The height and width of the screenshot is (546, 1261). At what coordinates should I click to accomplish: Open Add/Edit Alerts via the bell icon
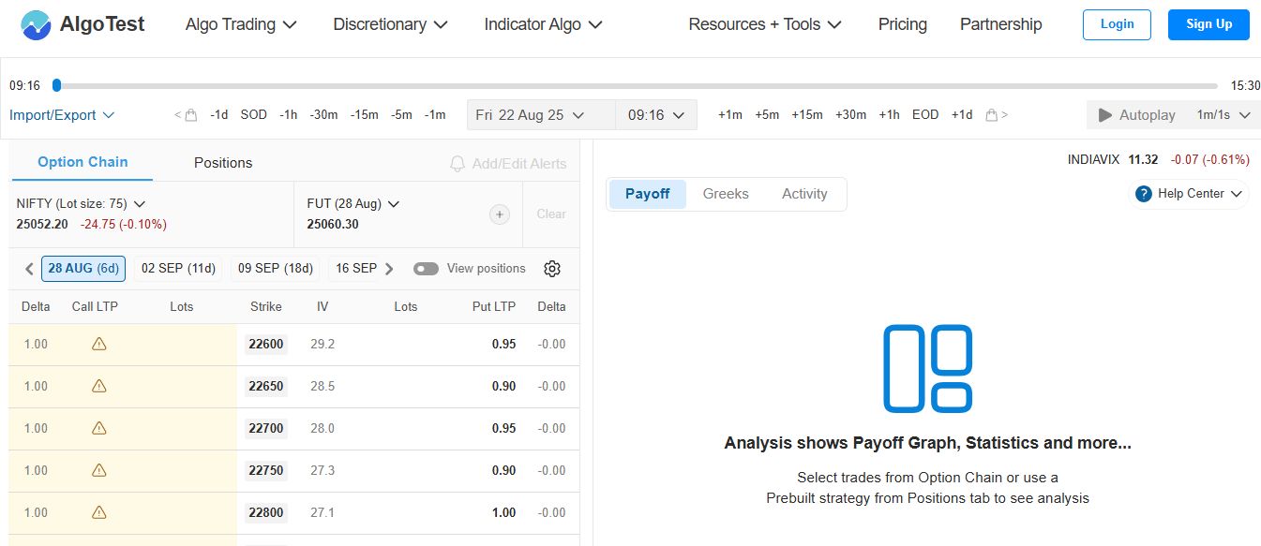[457, 163]
